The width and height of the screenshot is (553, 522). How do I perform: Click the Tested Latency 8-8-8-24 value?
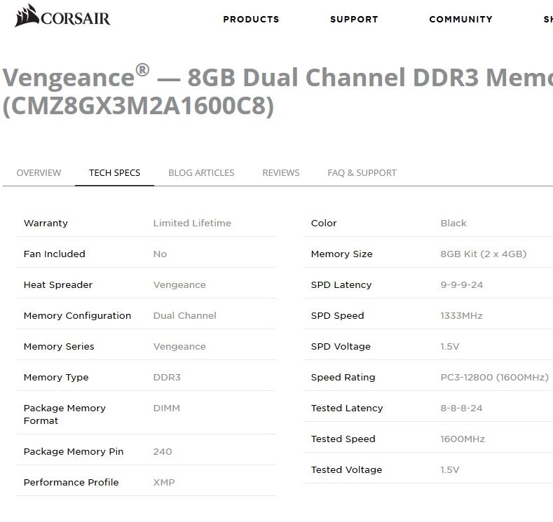461,408
